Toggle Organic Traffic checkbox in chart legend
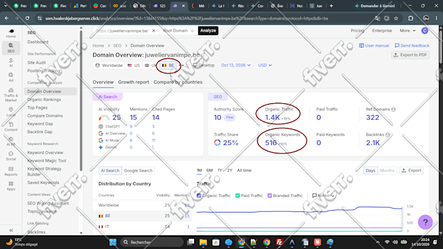Screen dimensions: 443x249 (x=199, y=196)
